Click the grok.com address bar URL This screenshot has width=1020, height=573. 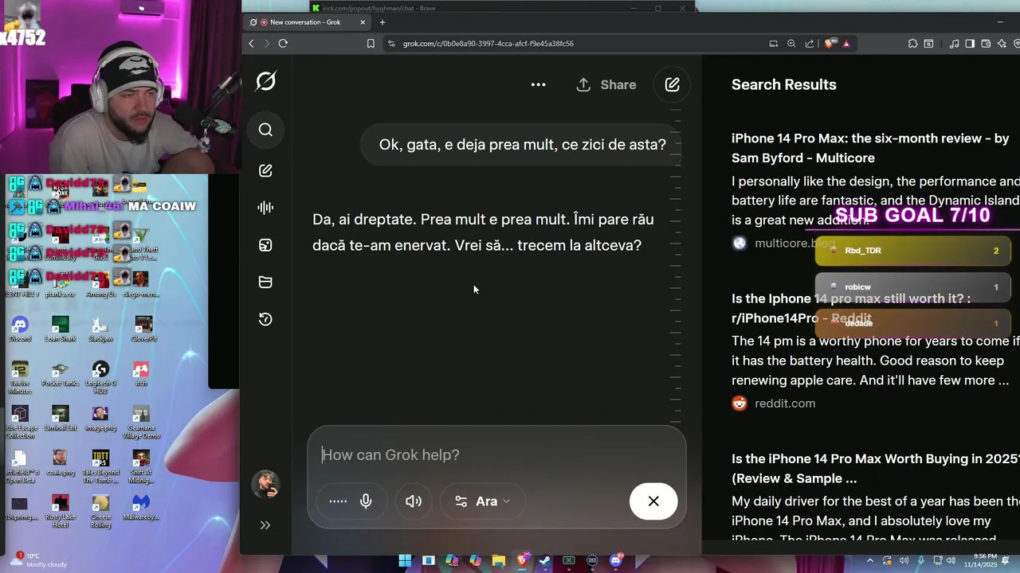point(488,44)
